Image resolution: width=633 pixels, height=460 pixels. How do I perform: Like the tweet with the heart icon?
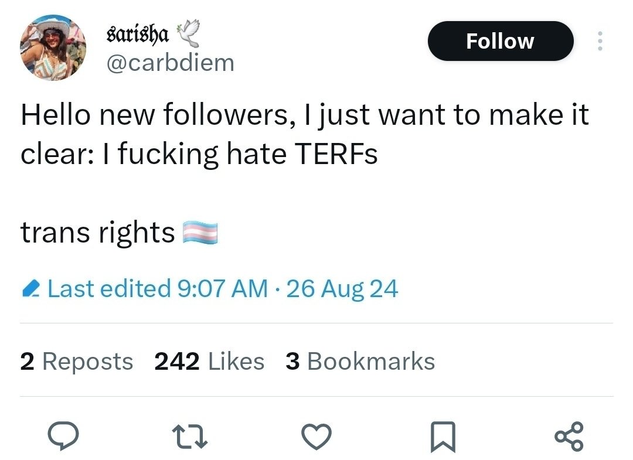tap(316, 436)
